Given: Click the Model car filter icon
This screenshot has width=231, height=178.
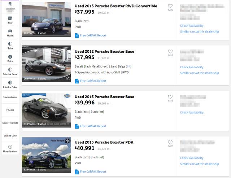Looking at the screenshot, I should tap(10, 31).
